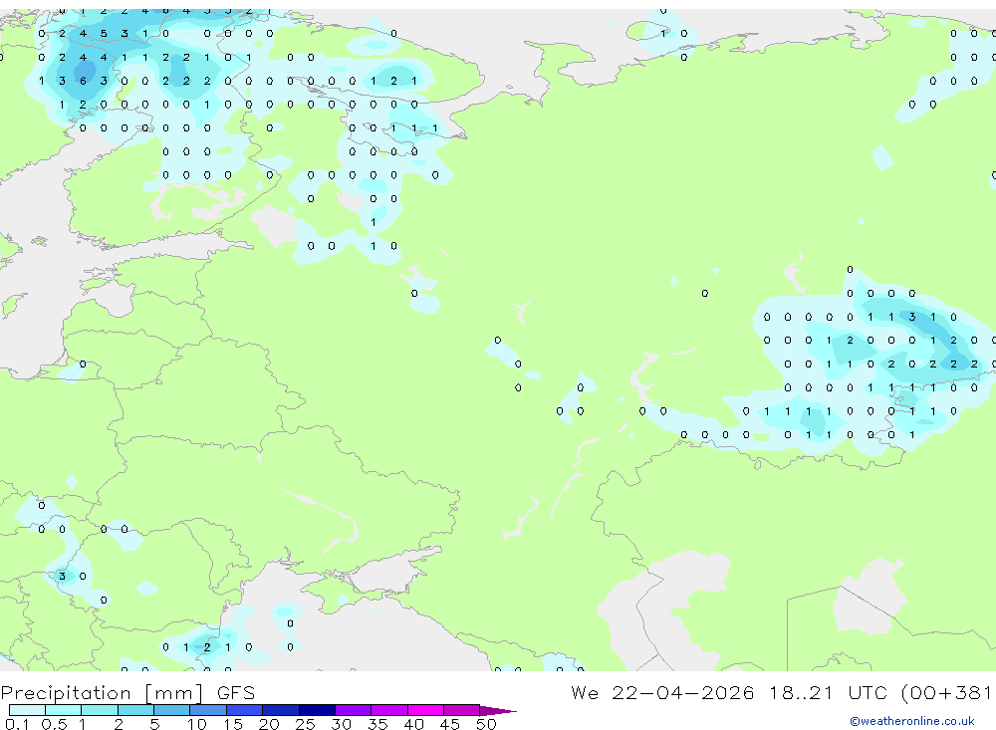Image resolution: width=996 pixels, height=730 pixels.
Task: Click the 15–20 mm legend color swatch
Action: 245,710
